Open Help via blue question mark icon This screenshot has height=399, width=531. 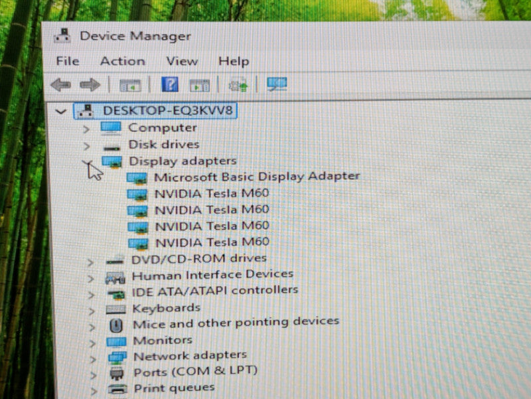[x=170, y=84]
